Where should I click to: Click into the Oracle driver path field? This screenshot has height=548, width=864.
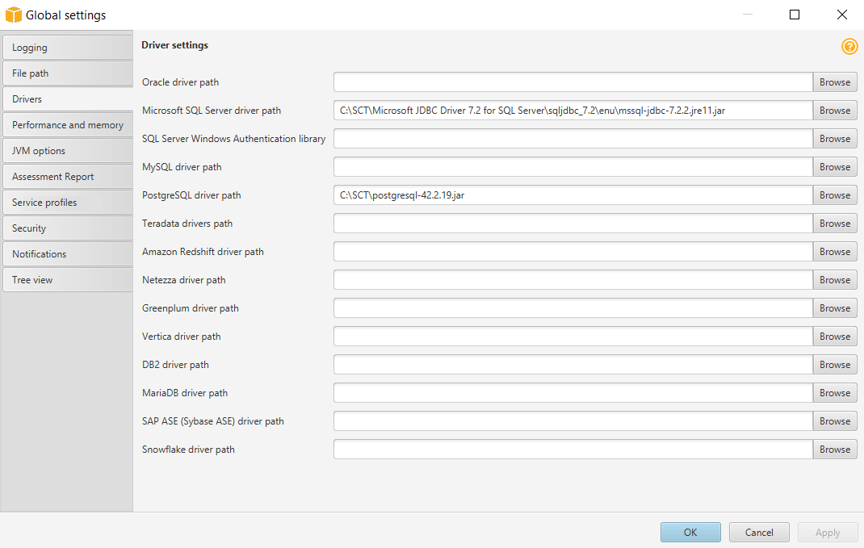coord(573,82)
